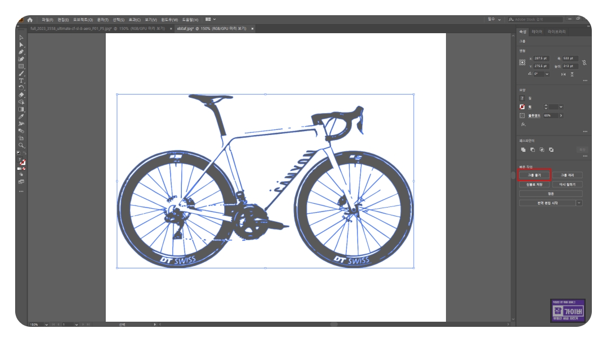Image resolution: width=607 pixels, height=342 pixels.
Task: Select the Type tool
Action: point(21,80)
